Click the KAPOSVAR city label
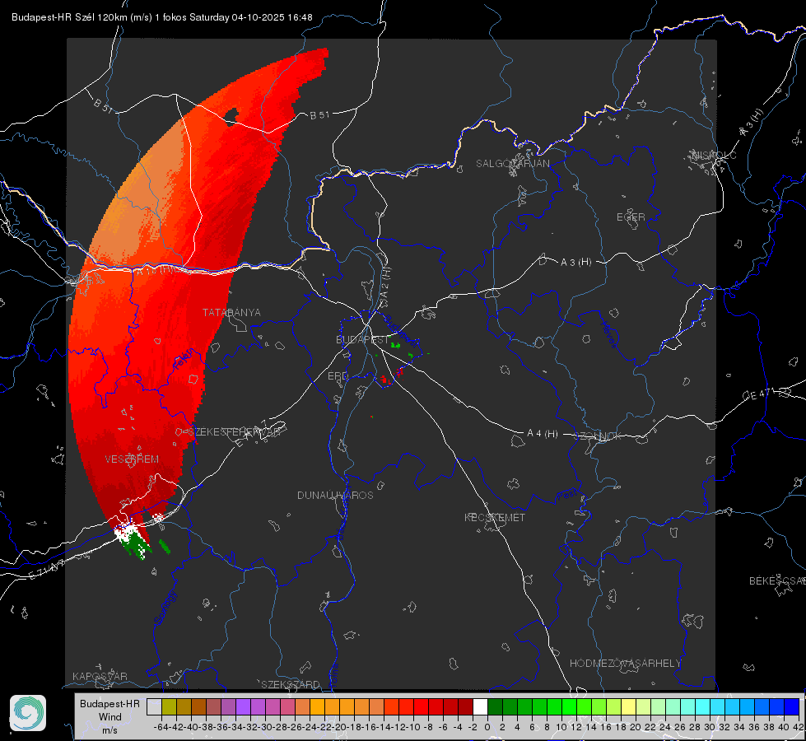 tap(100, 676)
